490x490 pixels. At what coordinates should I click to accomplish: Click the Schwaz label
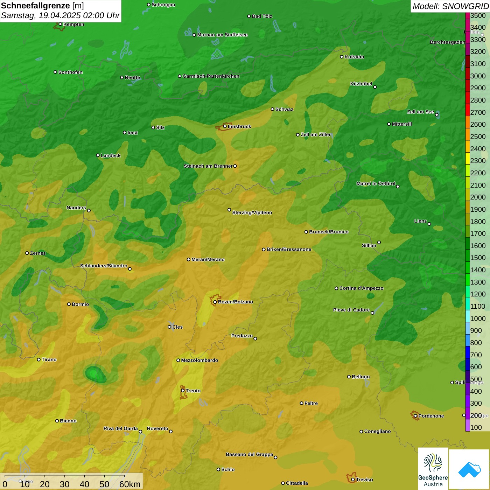coord(284,109)
